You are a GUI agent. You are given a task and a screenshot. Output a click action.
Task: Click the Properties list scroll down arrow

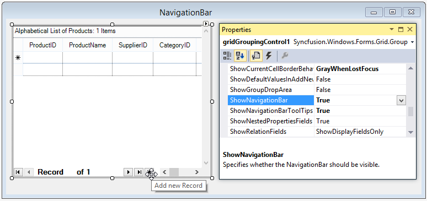click(411, 132)
